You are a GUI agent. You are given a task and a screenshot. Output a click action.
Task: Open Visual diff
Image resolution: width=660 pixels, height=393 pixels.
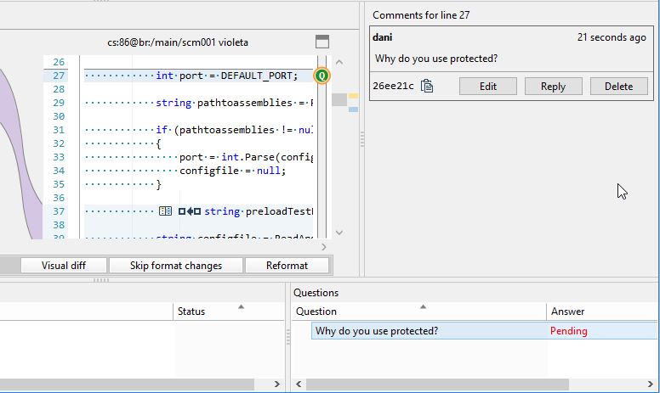[x=64, y=266]
